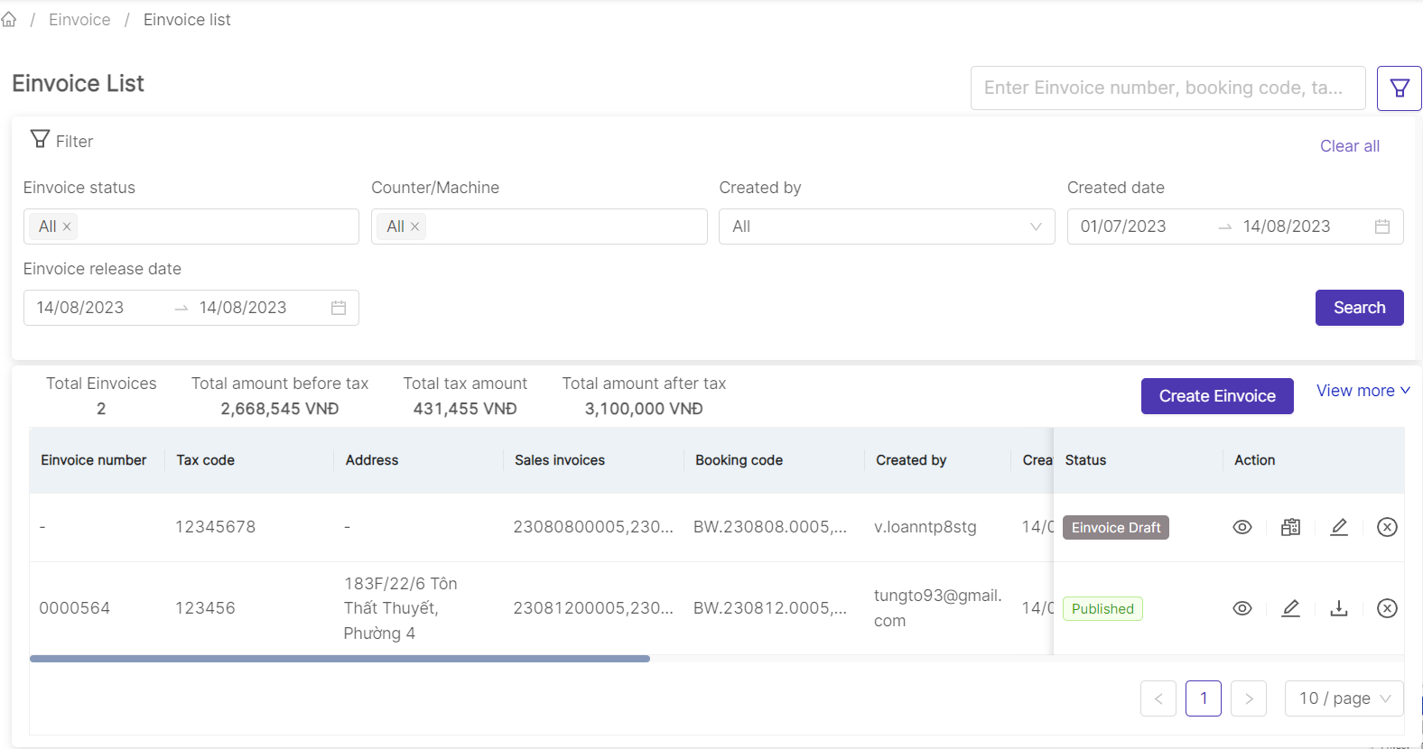View the published einvoice 0000564
The image size is (1423, 749).
coord(1242,608)
